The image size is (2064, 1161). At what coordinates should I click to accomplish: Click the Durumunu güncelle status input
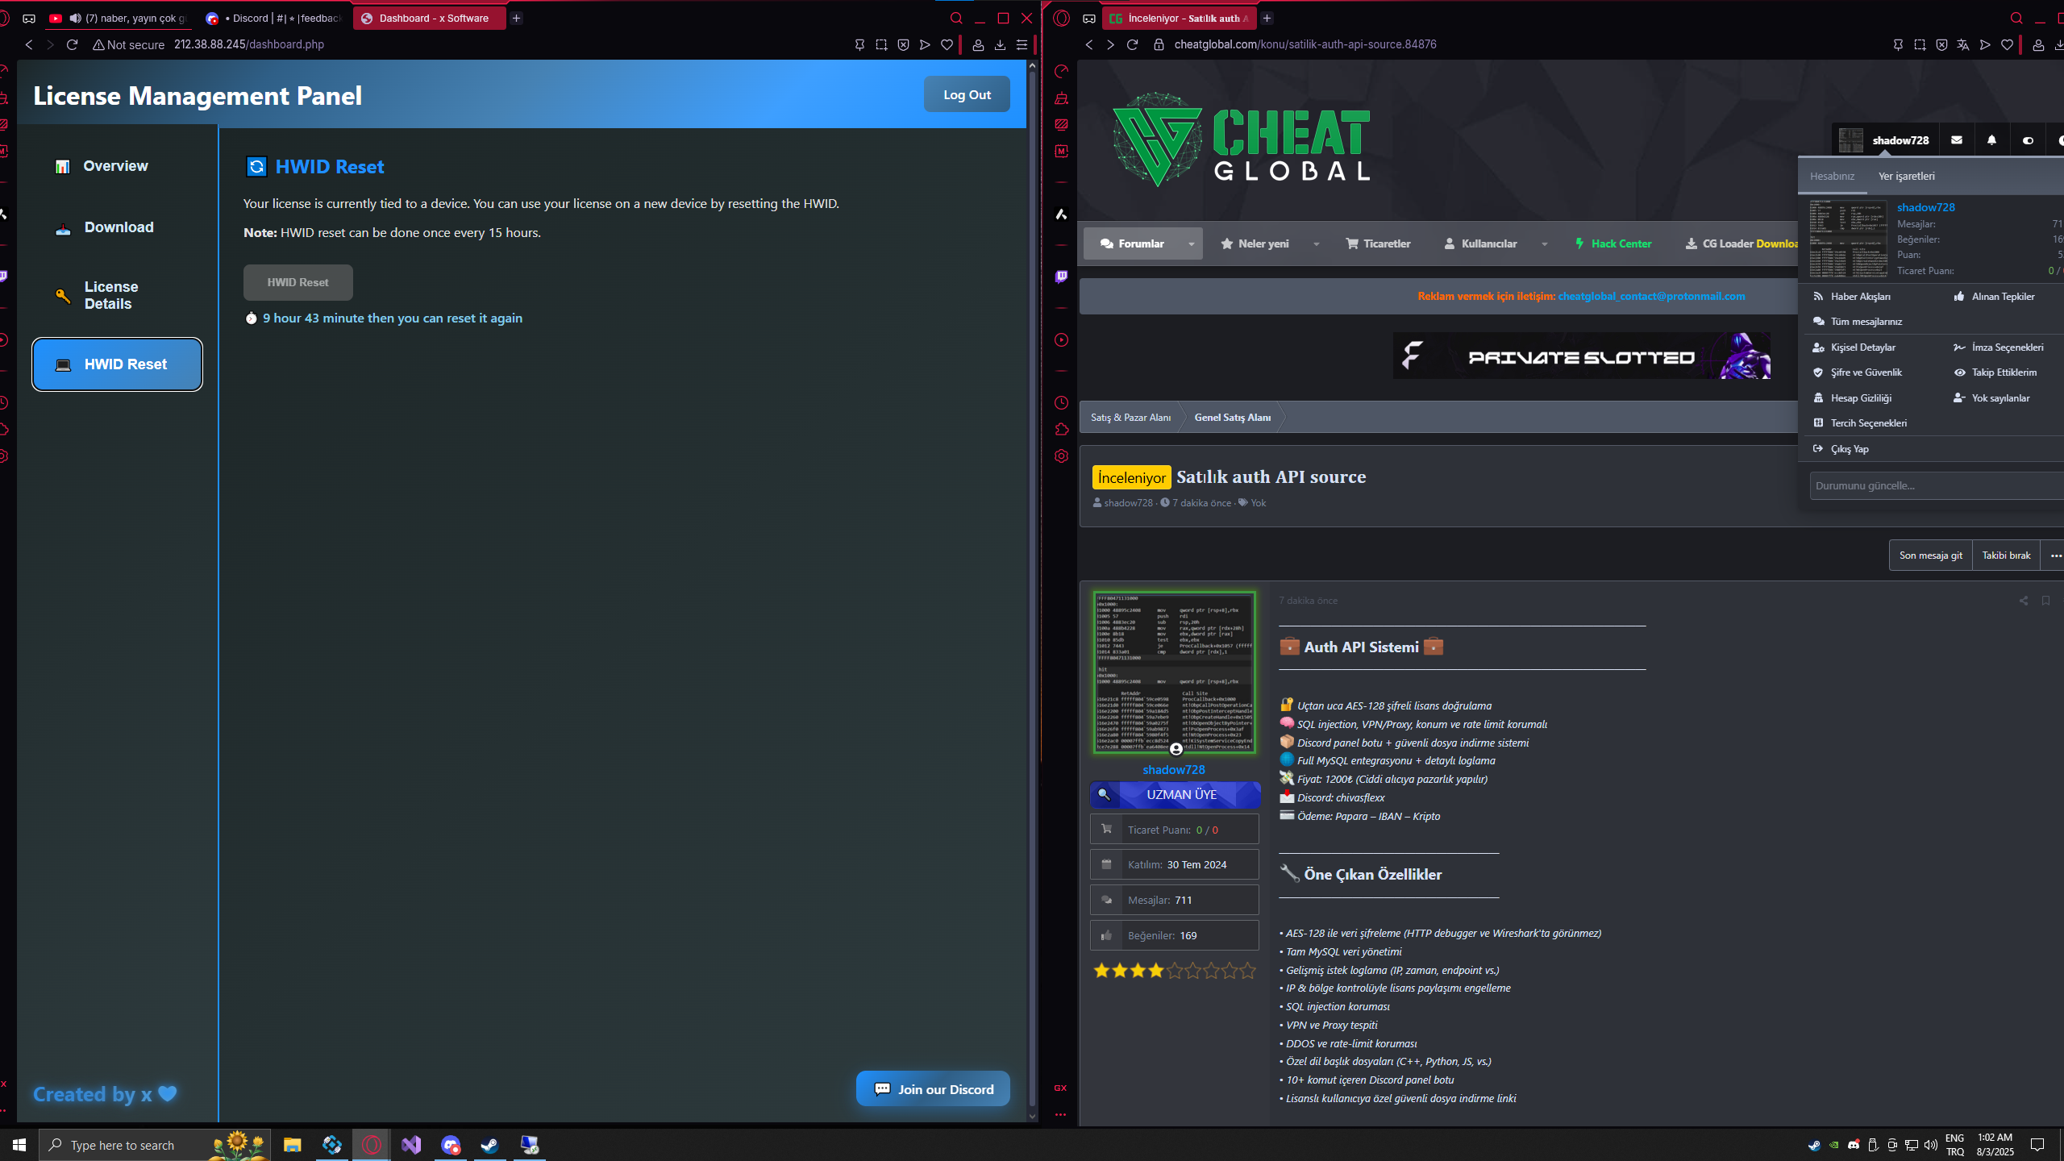pos(1937,486)
